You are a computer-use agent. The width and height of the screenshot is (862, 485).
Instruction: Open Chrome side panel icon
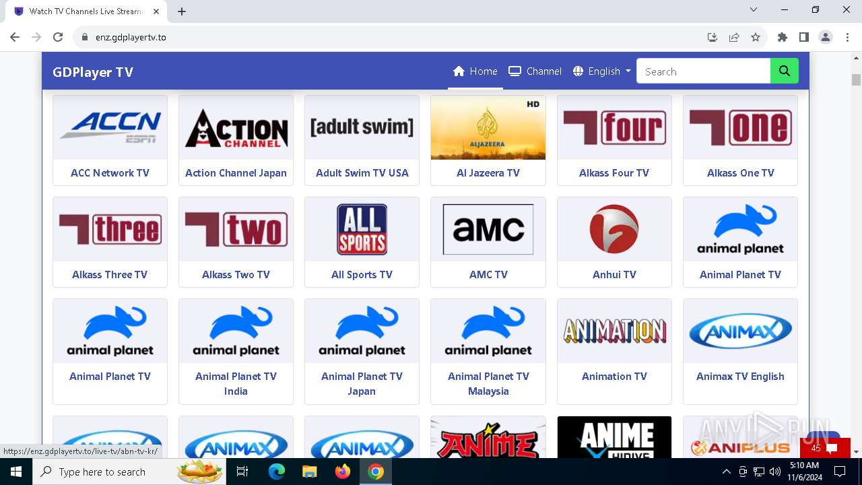[x=804, y=37]
